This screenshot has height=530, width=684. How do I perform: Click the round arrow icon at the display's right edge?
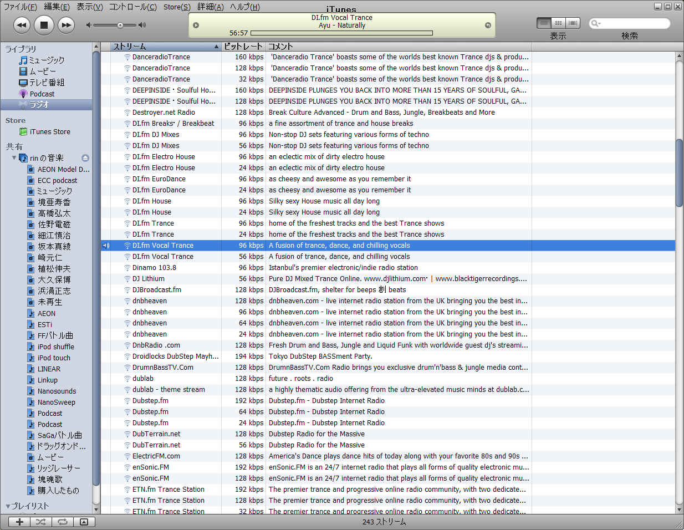pyautogui.click(x=488, y=26)
